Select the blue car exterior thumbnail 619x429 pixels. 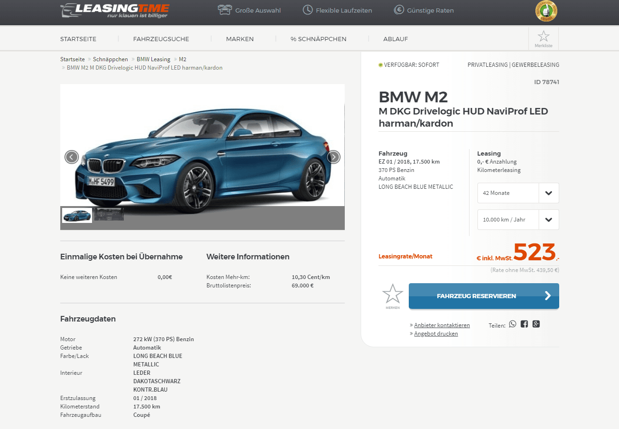click(x=77, y=215)
